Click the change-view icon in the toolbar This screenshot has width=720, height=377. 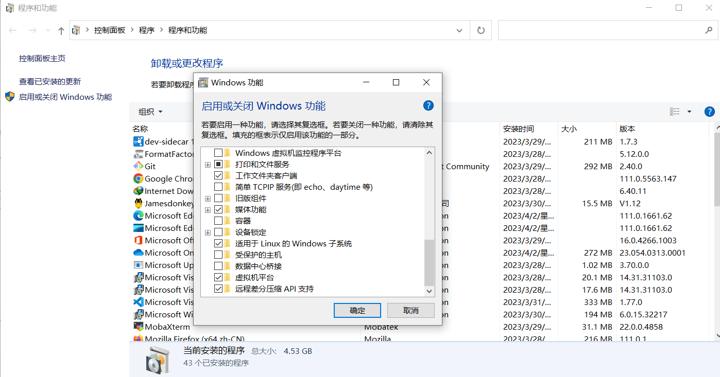click(675, 112)
